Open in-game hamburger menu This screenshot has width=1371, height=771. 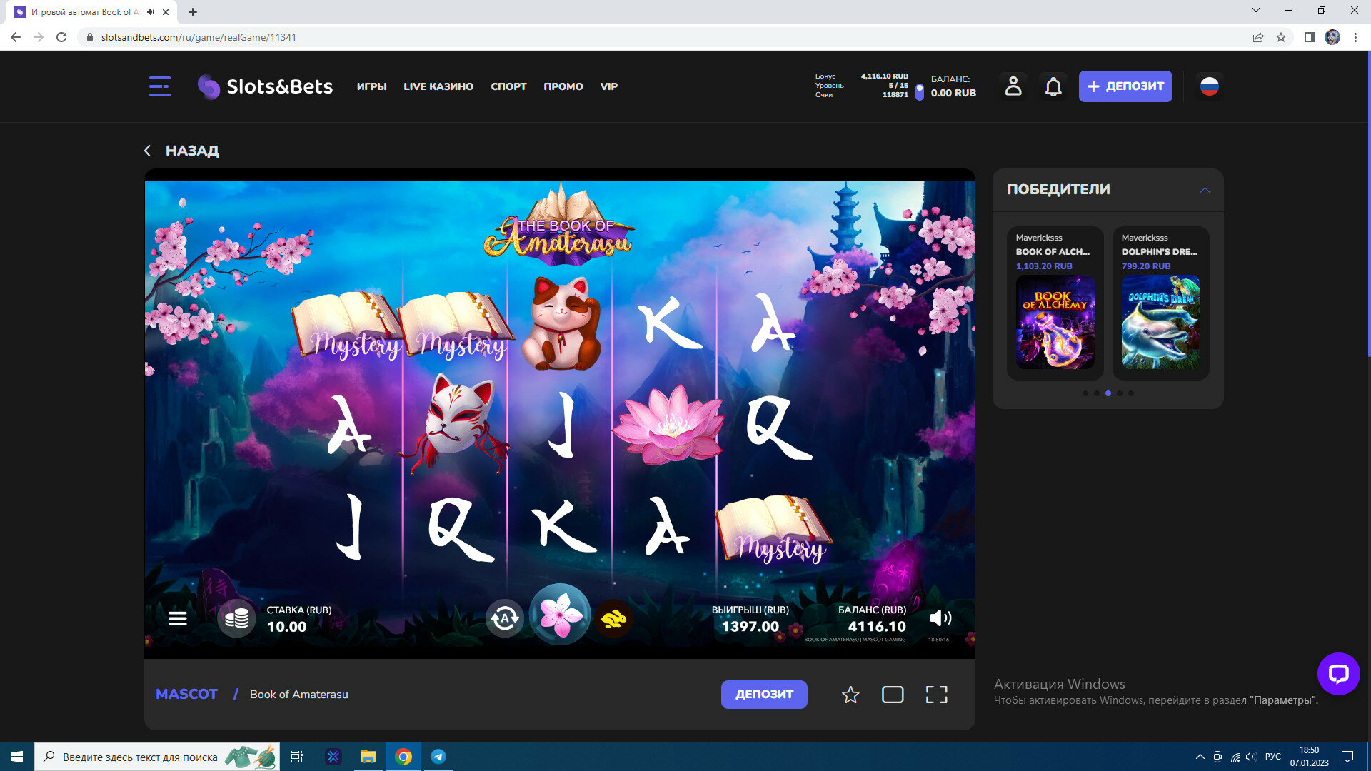pos(178,618)
